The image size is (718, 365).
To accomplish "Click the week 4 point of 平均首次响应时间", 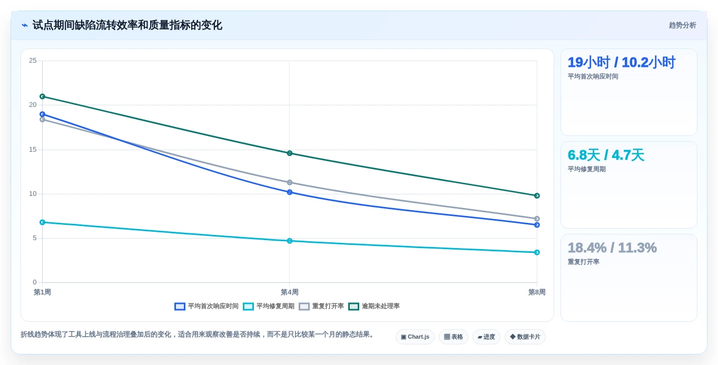I will click(x=290, y=192).
